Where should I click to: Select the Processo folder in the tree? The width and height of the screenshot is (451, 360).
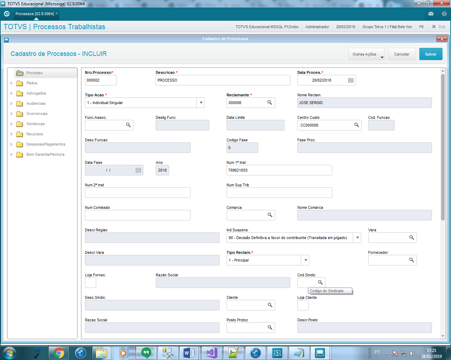coord(46,73)
